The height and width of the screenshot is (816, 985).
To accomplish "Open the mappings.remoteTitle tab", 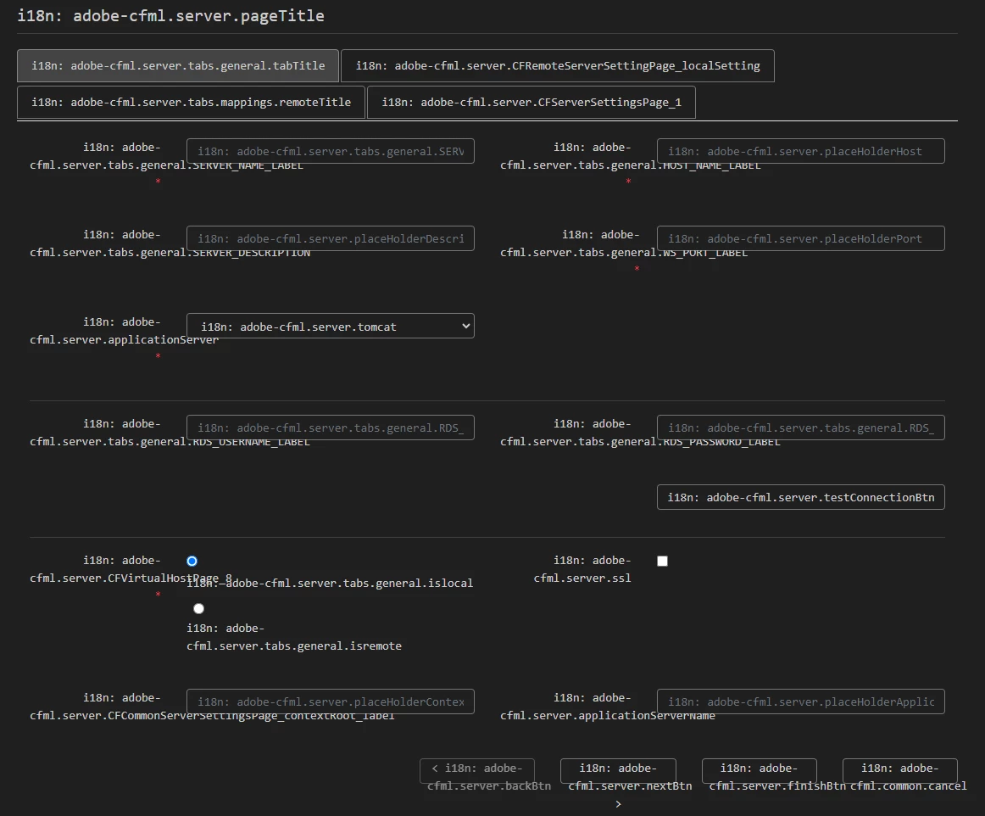I will pos(191,103).
